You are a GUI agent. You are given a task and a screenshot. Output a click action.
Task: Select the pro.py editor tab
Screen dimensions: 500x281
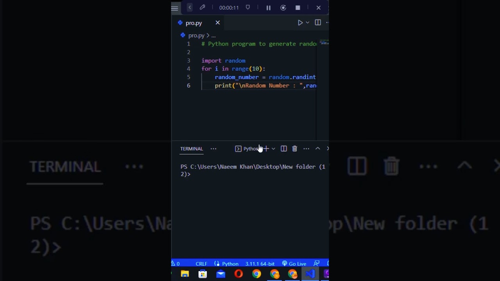(194, 23)
